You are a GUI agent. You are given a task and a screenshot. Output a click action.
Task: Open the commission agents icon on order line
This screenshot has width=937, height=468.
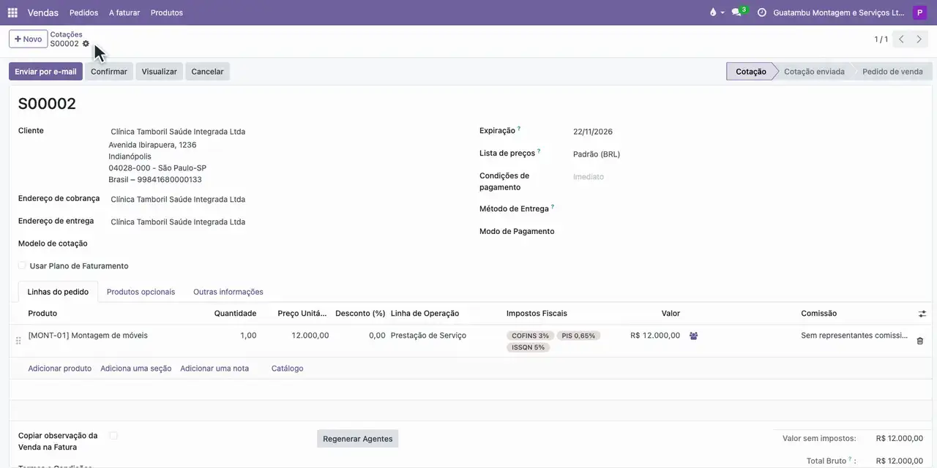click(693, 336)
